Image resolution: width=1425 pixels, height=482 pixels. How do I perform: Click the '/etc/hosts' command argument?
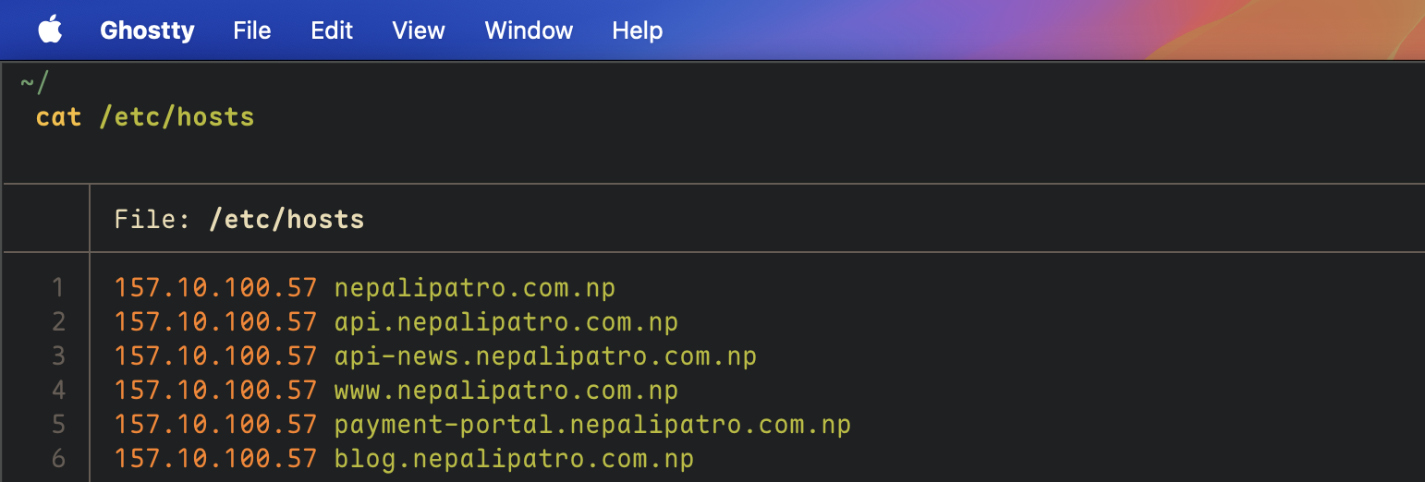(x=177, y=117)
